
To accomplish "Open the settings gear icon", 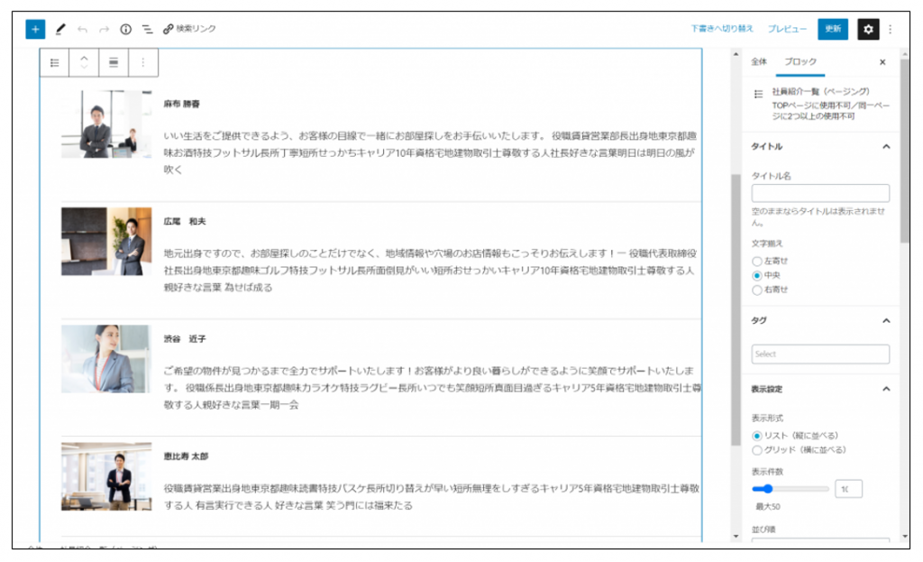I will click(868, 29).
